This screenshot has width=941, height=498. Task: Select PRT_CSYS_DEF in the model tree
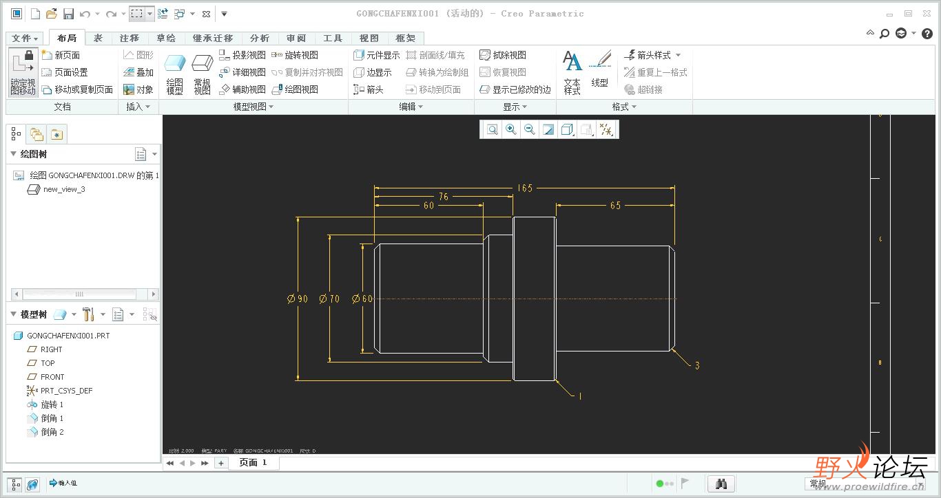tap(66, 391)
